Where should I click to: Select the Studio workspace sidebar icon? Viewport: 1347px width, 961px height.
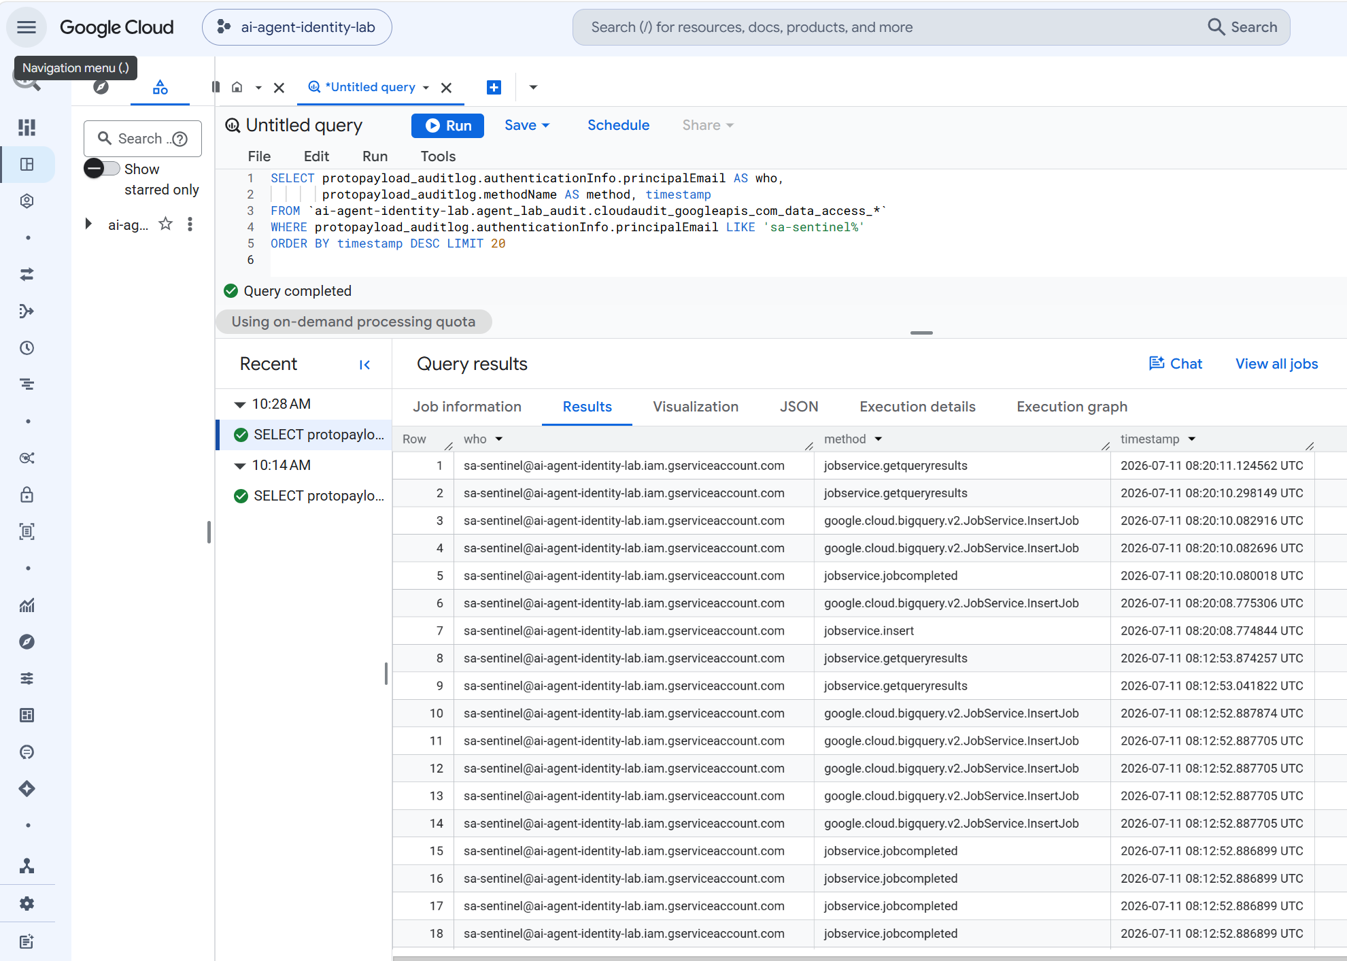click(x=27, y=164)
